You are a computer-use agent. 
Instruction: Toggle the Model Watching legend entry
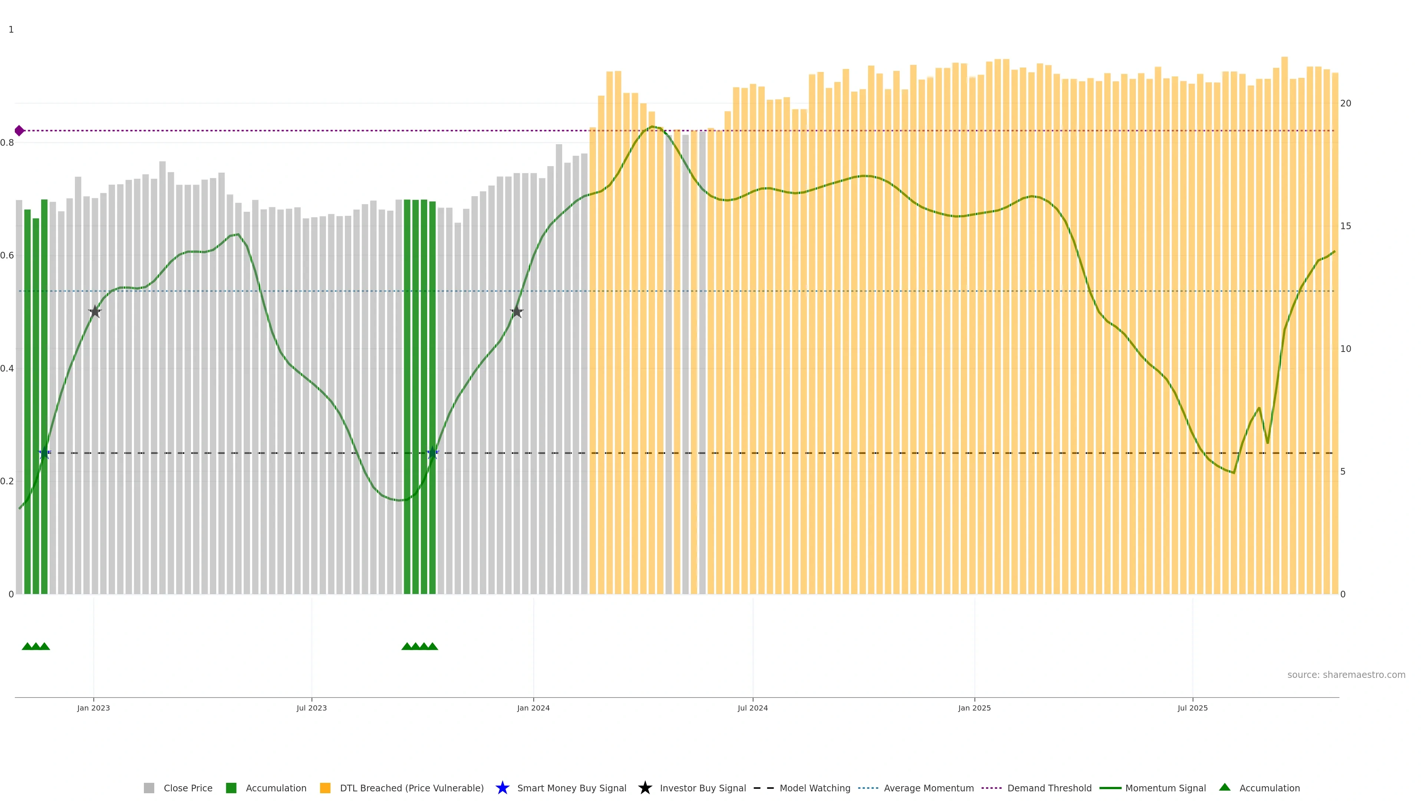pyautogui.click(x=815, y=788)
